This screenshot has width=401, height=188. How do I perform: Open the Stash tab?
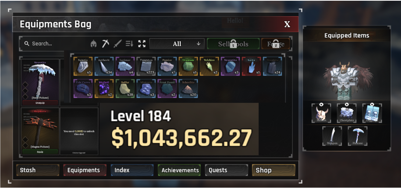(38, 170)
